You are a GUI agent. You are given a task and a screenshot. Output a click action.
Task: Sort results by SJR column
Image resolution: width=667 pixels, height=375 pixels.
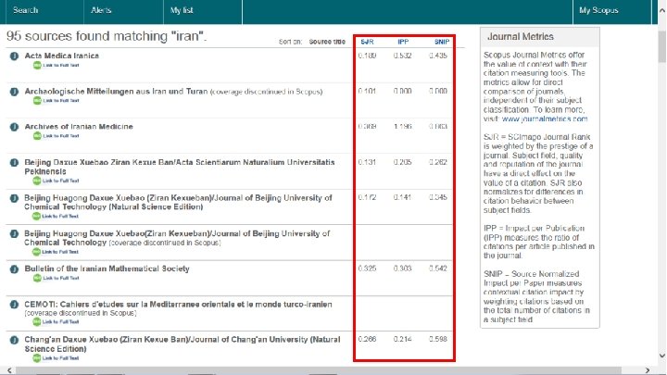(x=367, y=42)
